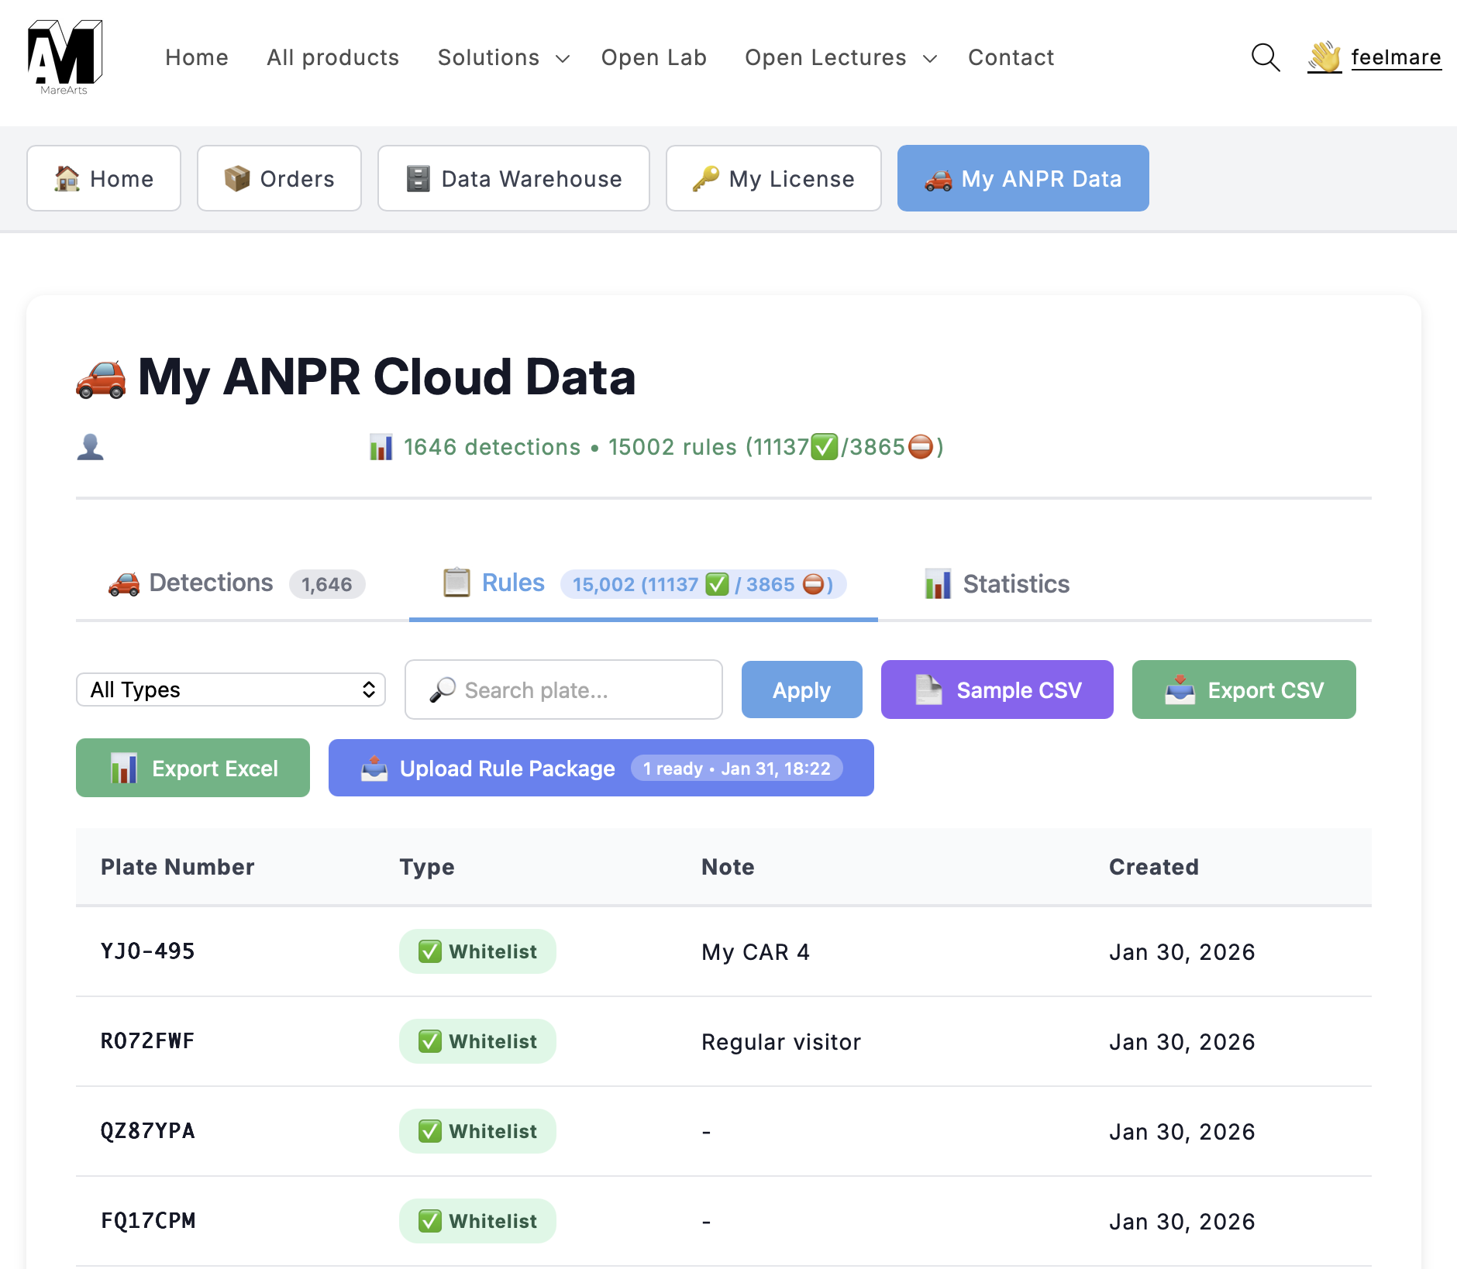Click Export Excel button

point(193,768)
